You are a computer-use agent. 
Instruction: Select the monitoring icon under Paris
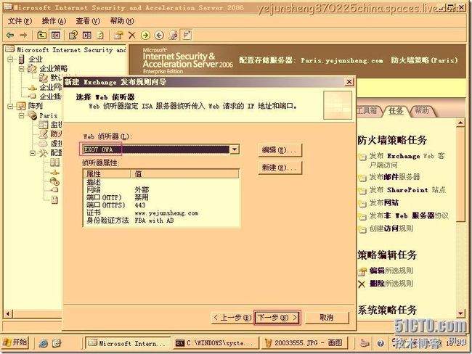[43, 125]
